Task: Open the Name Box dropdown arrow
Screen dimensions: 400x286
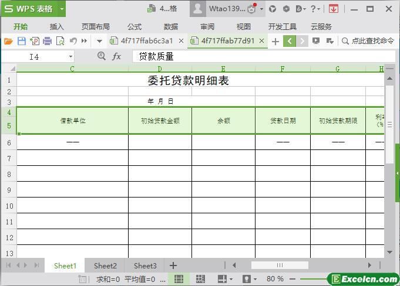Action: point(70,57)
